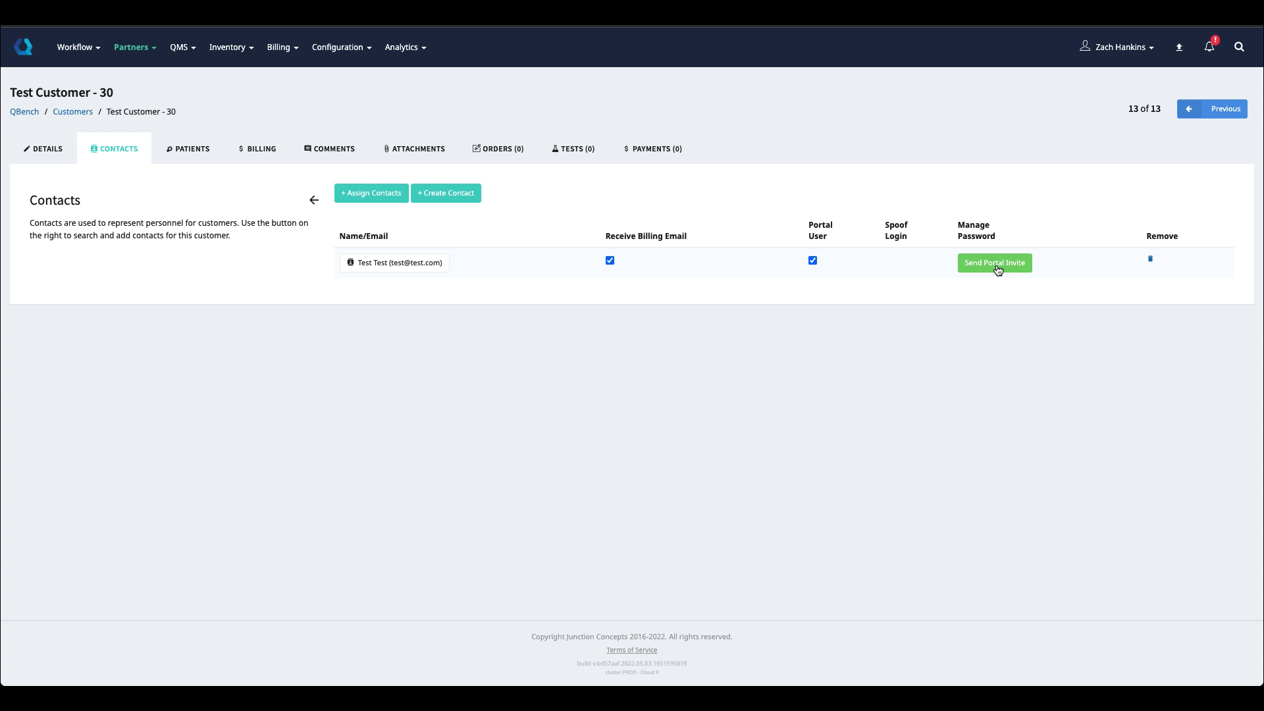Open the Attachments tab
The height and width of the screenshot is (711, 1264).
pos(414,149)
